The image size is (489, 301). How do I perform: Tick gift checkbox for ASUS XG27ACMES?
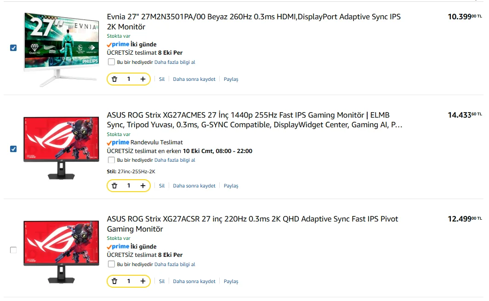(111, 160)
